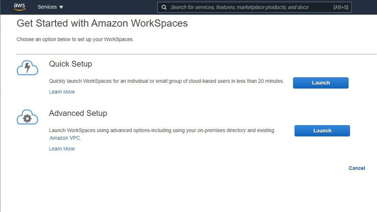Viewport: 377px width, 212px height.
Task: Open Learn More under Advanced Setup
Action: [61, 148]
